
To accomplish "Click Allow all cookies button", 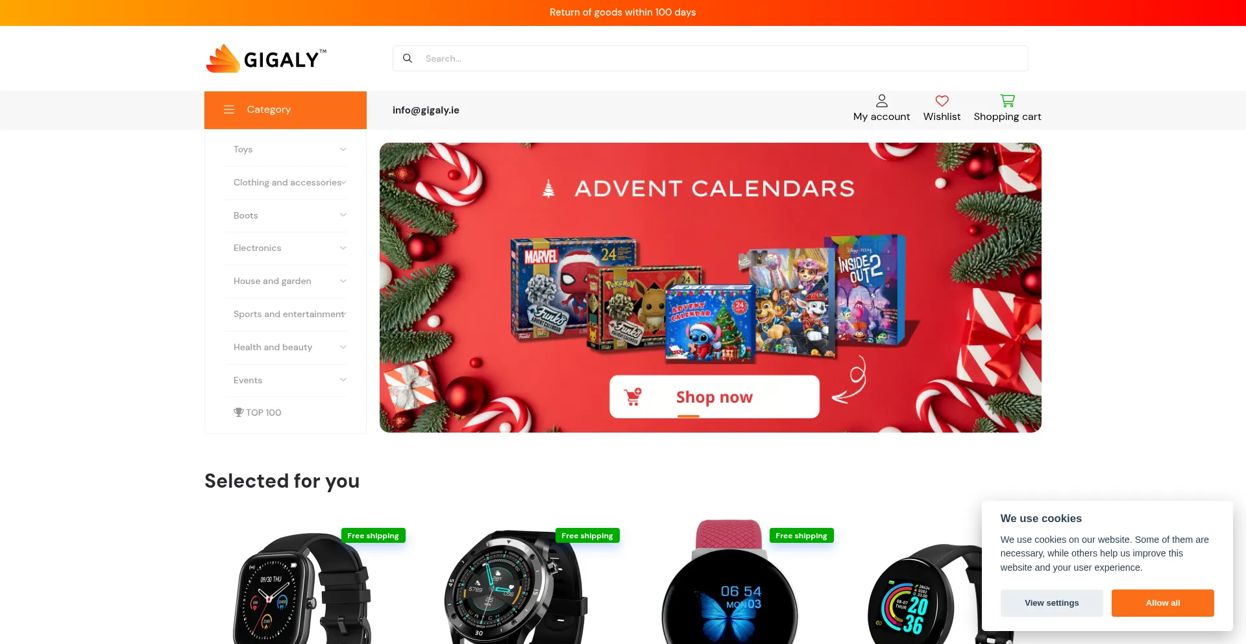I will click(1162, 603).
